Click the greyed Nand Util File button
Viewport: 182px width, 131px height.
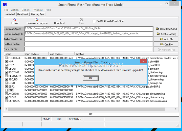click(166, 50)
